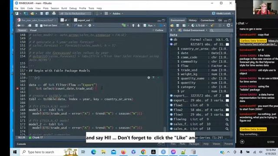Click the error marker at line 162

(17, 88)
